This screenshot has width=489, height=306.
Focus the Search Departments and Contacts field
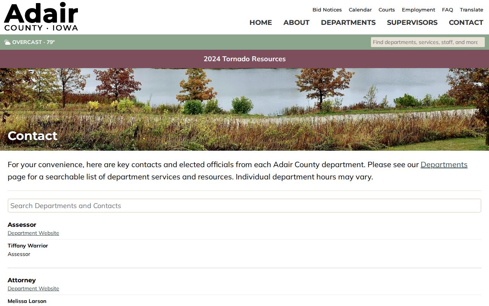click(x=244, y=206)
